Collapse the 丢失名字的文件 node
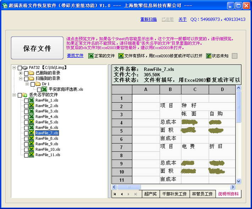This screenshot has width=252, height=209. (x=14, y=95)
